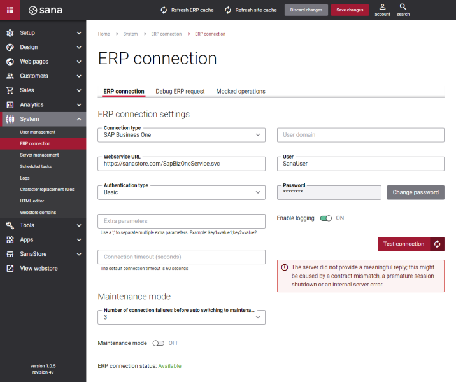
Task: Click the User domain input field
Action: [x=360, y=135]
